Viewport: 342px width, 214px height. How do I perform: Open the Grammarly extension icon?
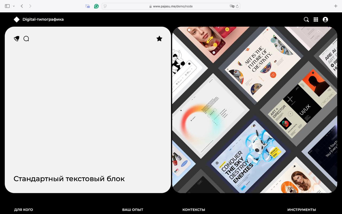pos(96,6)
